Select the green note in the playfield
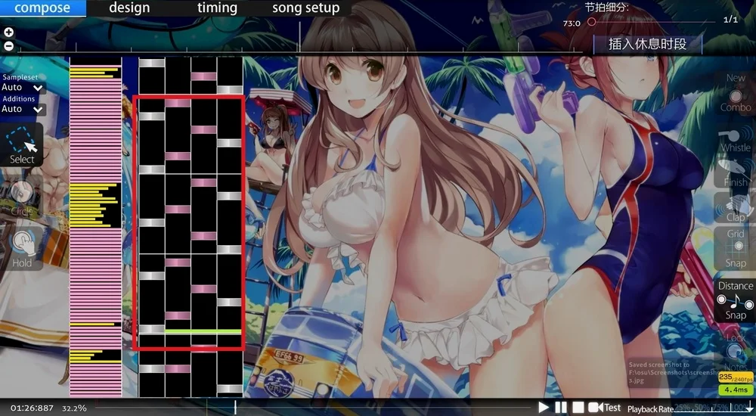 click(x=203, y=331)
